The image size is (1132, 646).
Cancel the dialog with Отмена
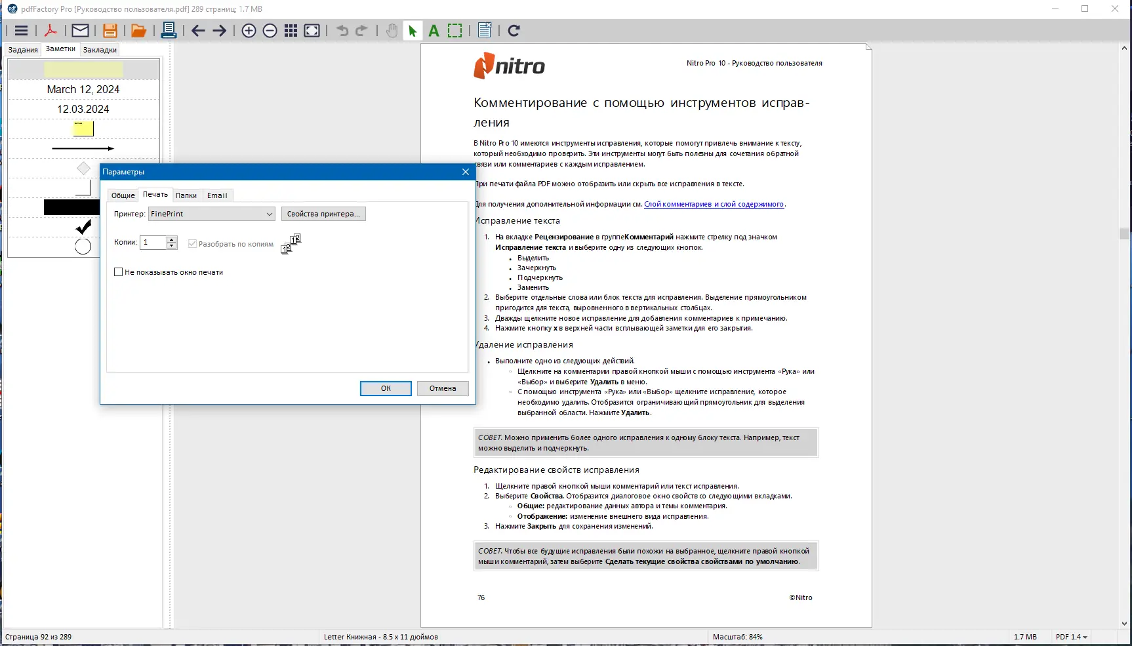443,388
